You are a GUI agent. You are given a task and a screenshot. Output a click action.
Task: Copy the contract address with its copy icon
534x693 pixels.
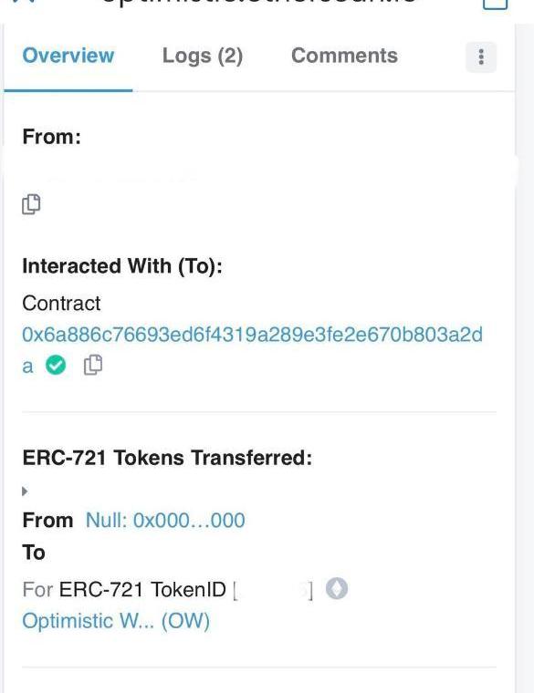[x=93, y=365]
